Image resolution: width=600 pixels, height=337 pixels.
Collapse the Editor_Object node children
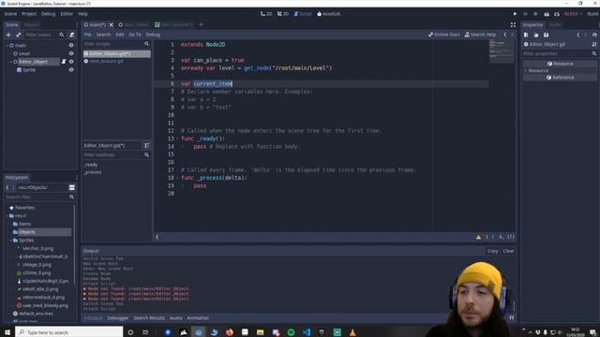(x=10, y=62)
